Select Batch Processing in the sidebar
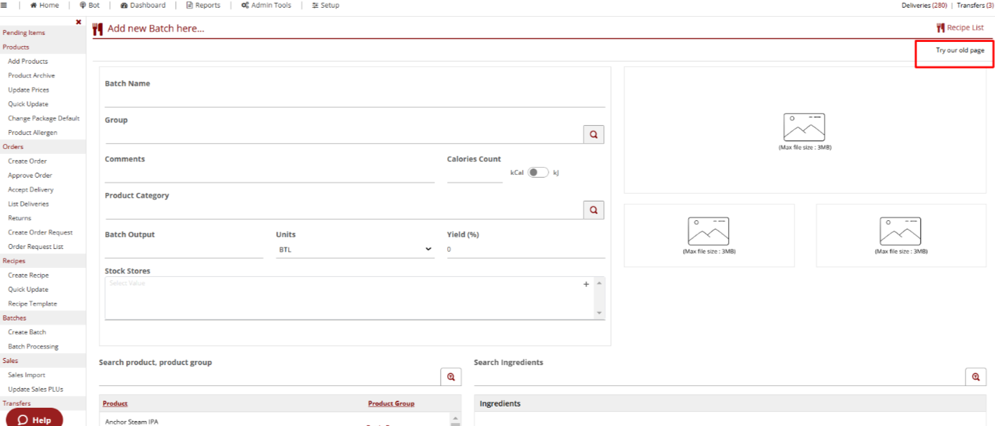The width and height of the screenshot is (995, 426). pos(33,346)
